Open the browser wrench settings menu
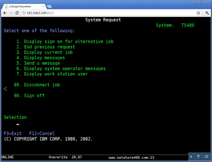The image size is (212, 162). [x=207, y=13]
